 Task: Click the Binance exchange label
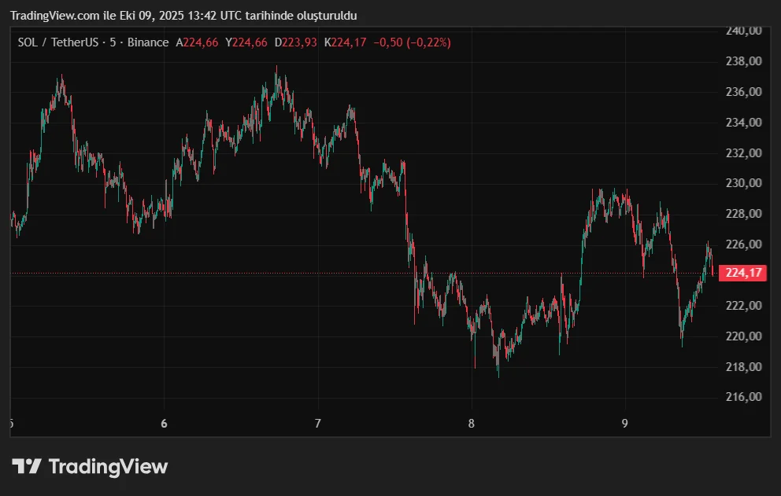pyautogui.click(x=146, y=42)
